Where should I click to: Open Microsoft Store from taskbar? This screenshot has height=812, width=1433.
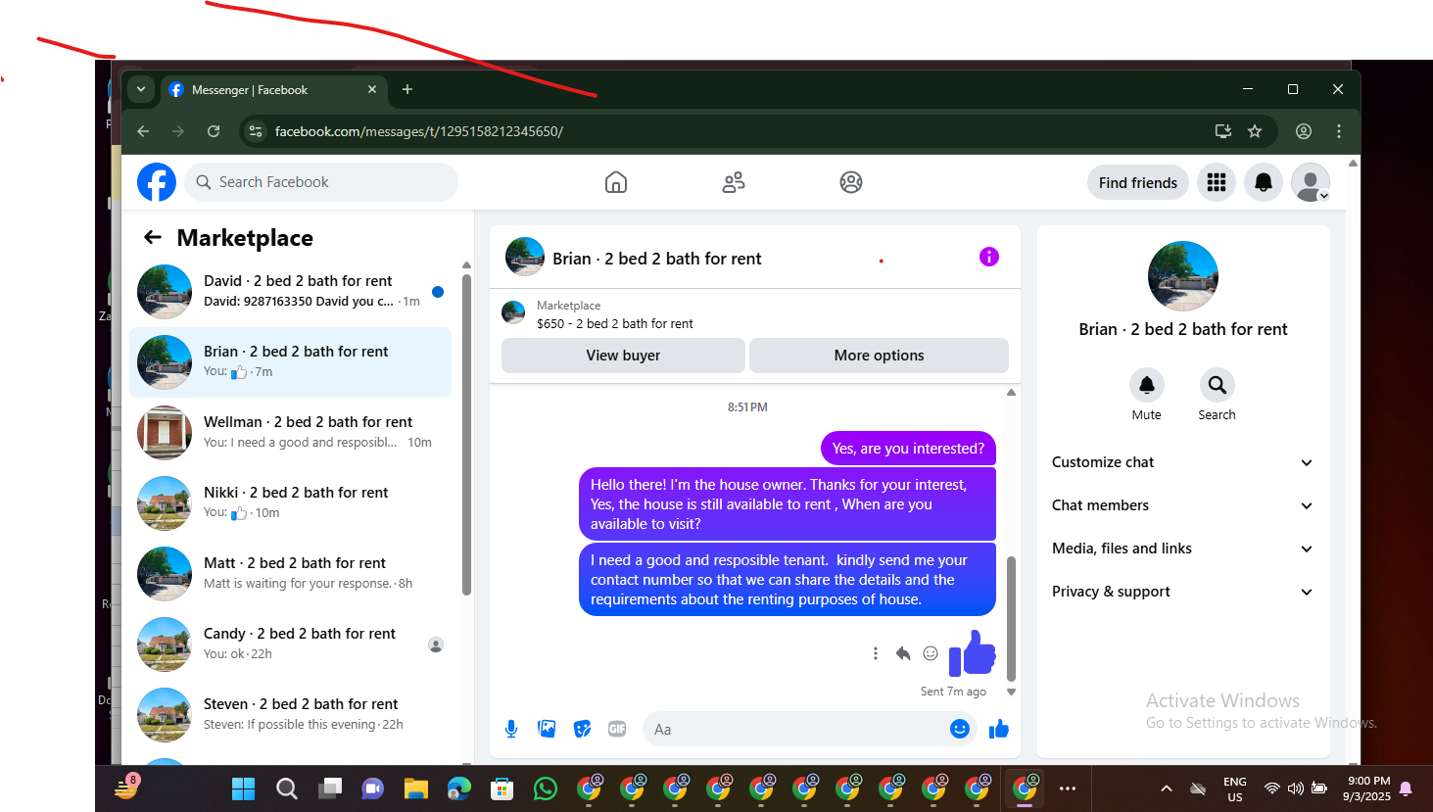click(502, 788)
